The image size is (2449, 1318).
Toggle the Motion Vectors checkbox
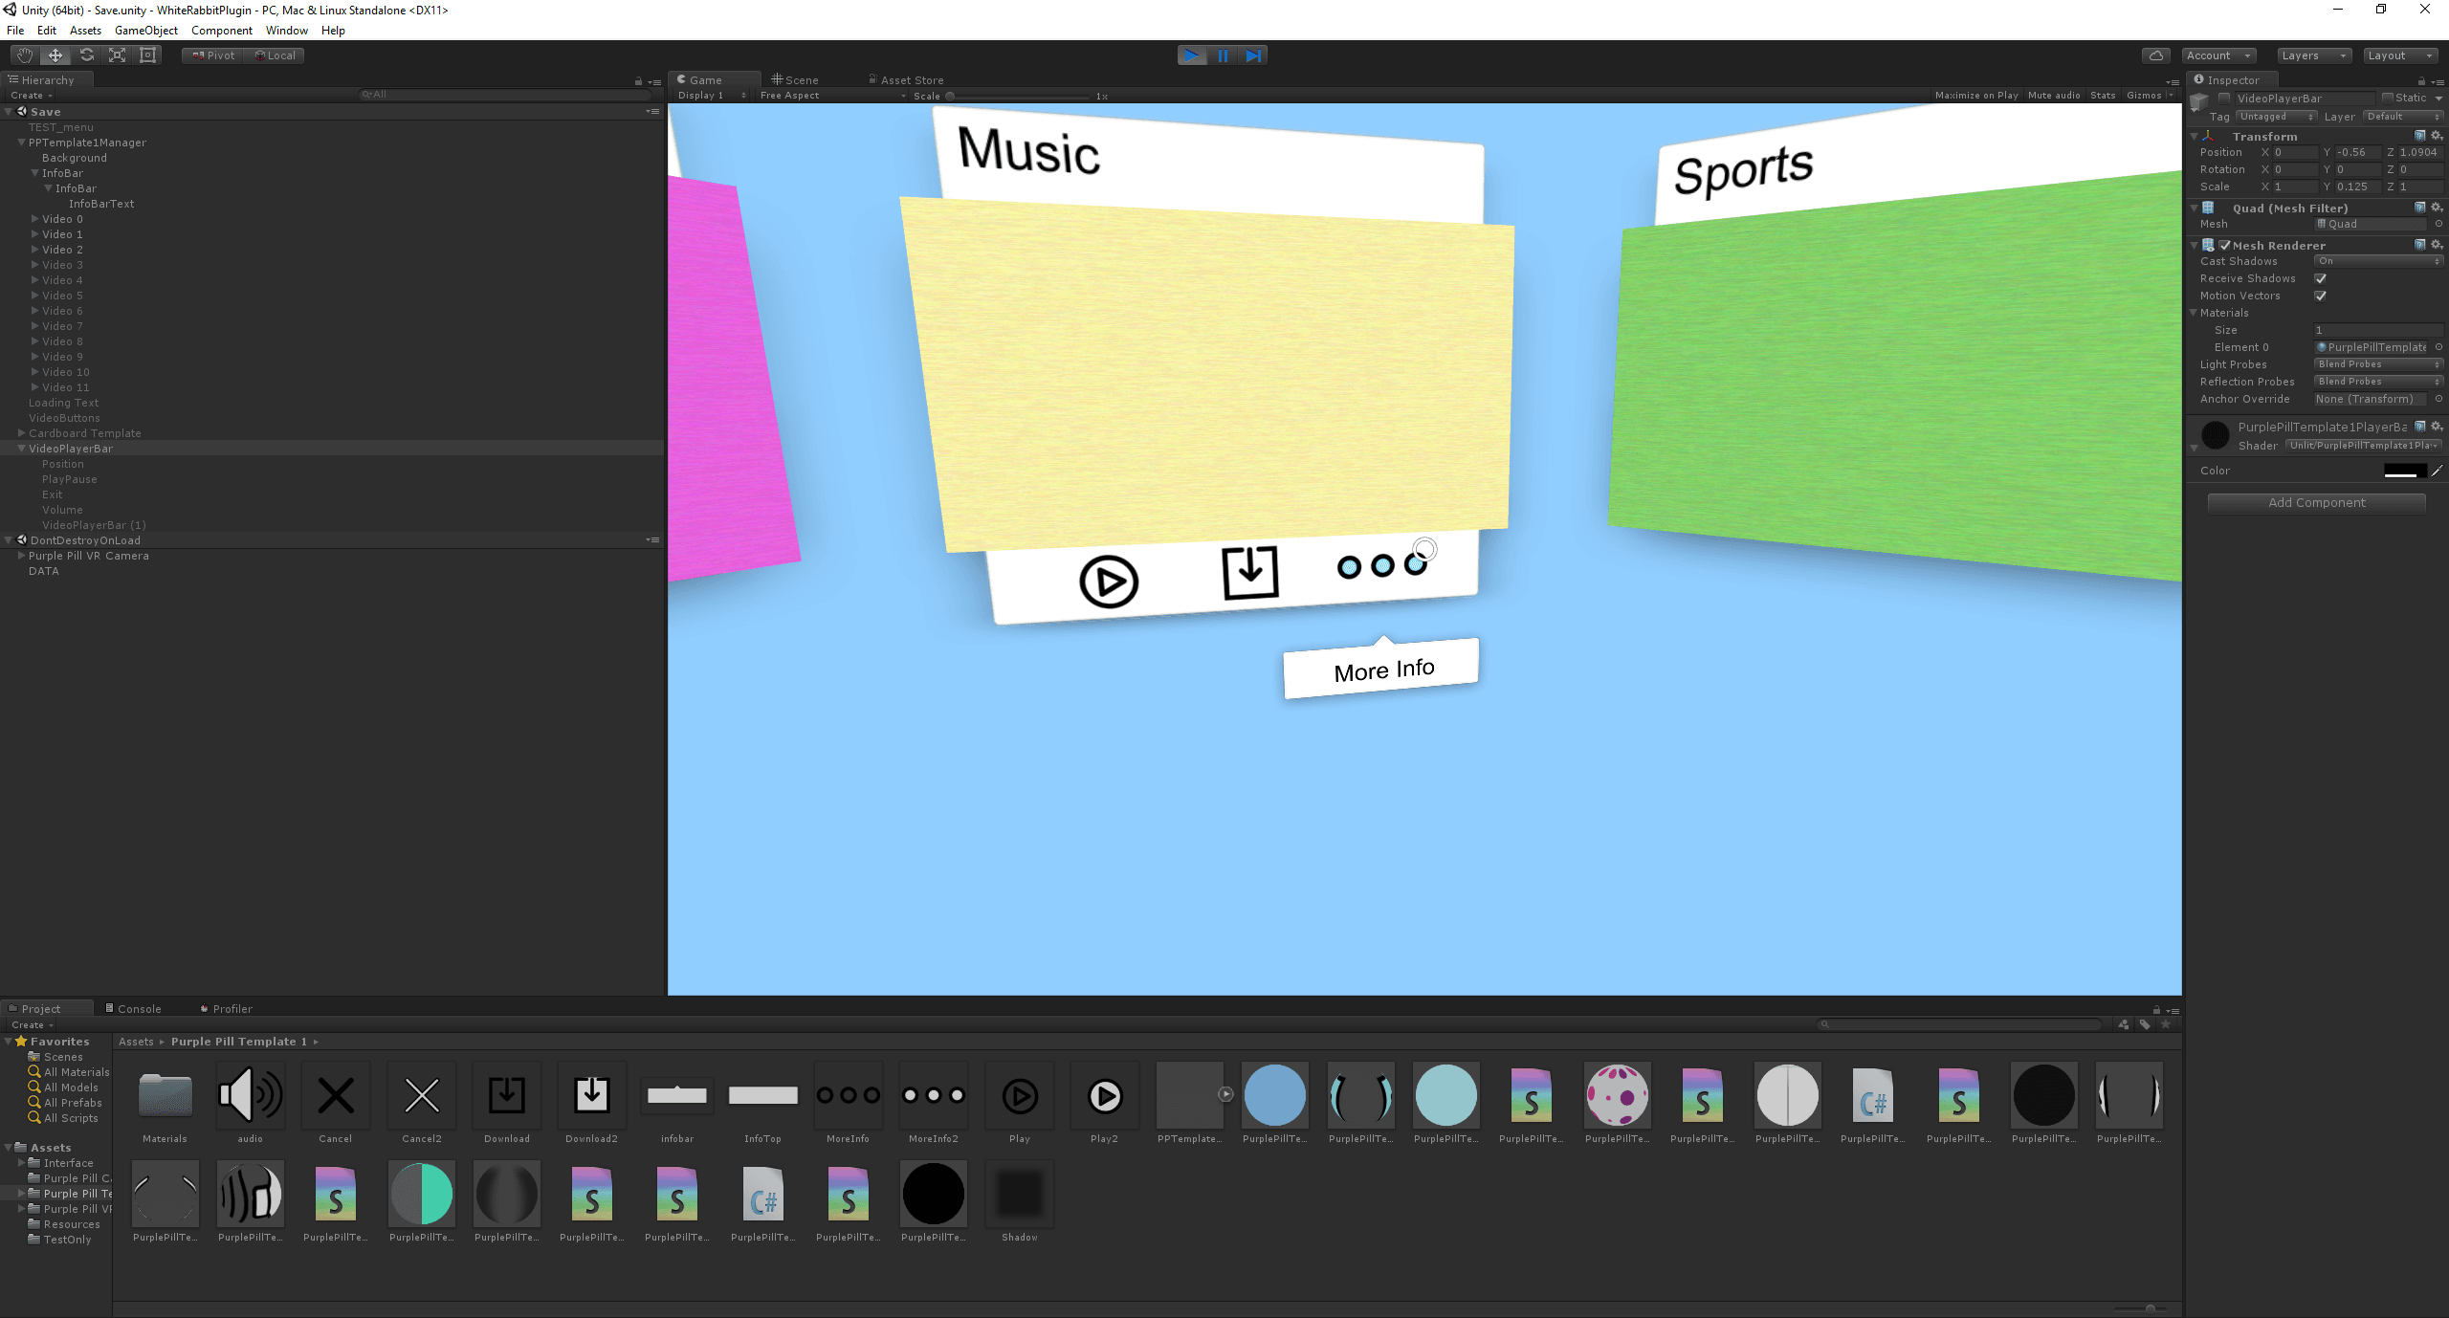(2320, 296)
